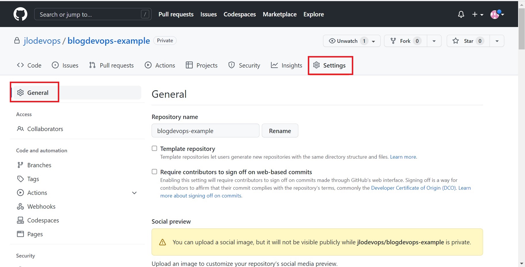Viewport: 525px width, 267px height.
Task: Open blogdevops-example repository link
Action: [109, 41]
